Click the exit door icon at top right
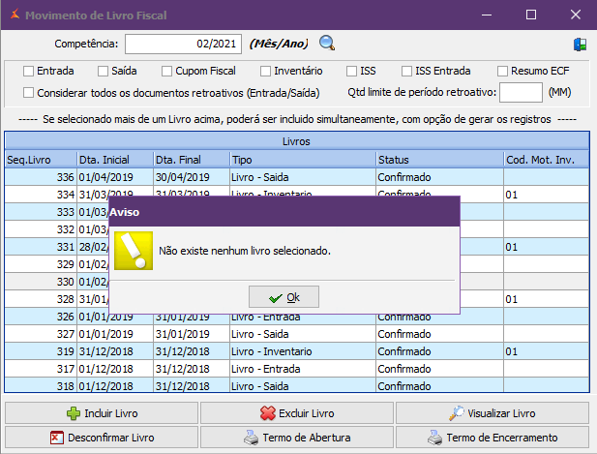 click(x=580, y=44)
